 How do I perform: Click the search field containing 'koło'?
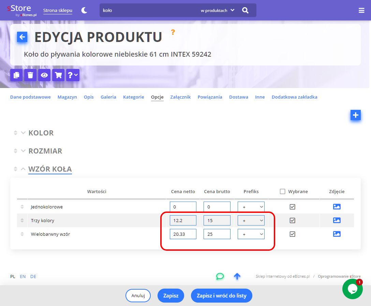149,11
